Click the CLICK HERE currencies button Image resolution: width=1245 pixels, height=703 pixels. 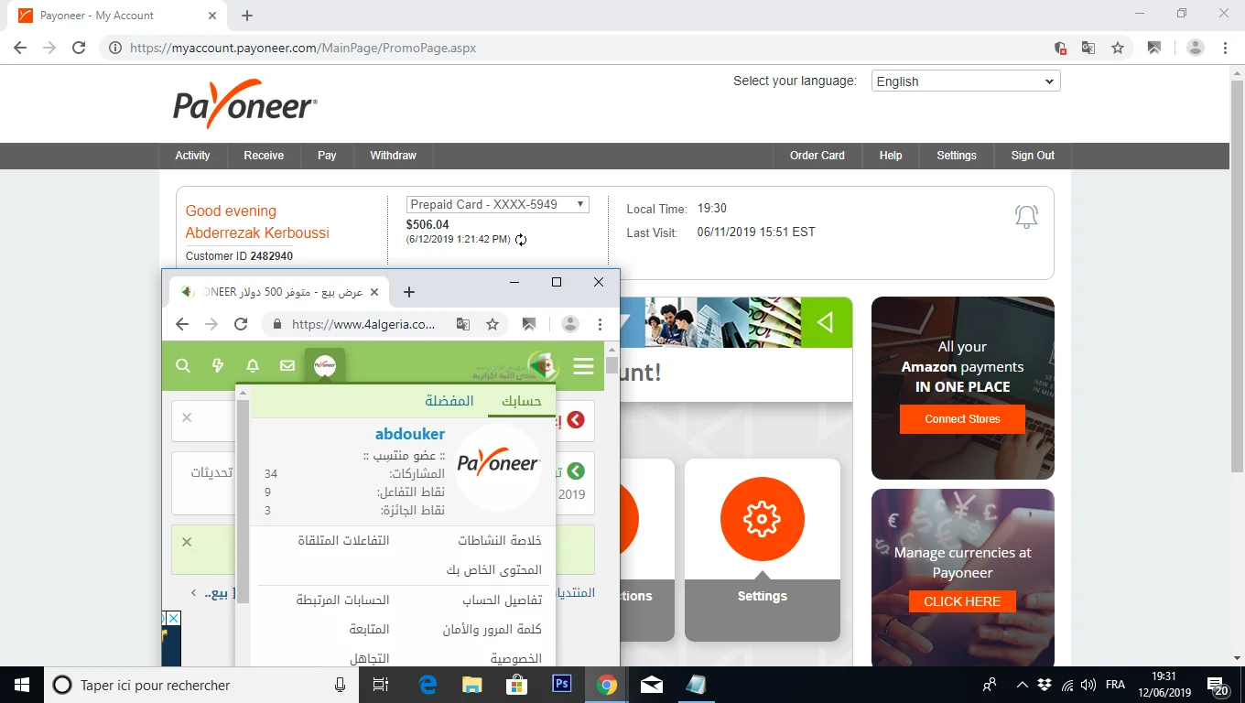pyautogui.click(x=962, y=601)
